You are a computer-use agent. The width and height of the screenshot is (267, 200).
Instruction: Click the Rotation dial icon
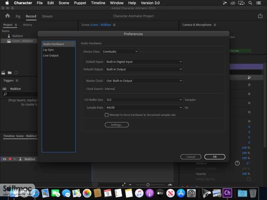[x=237, y=163]
